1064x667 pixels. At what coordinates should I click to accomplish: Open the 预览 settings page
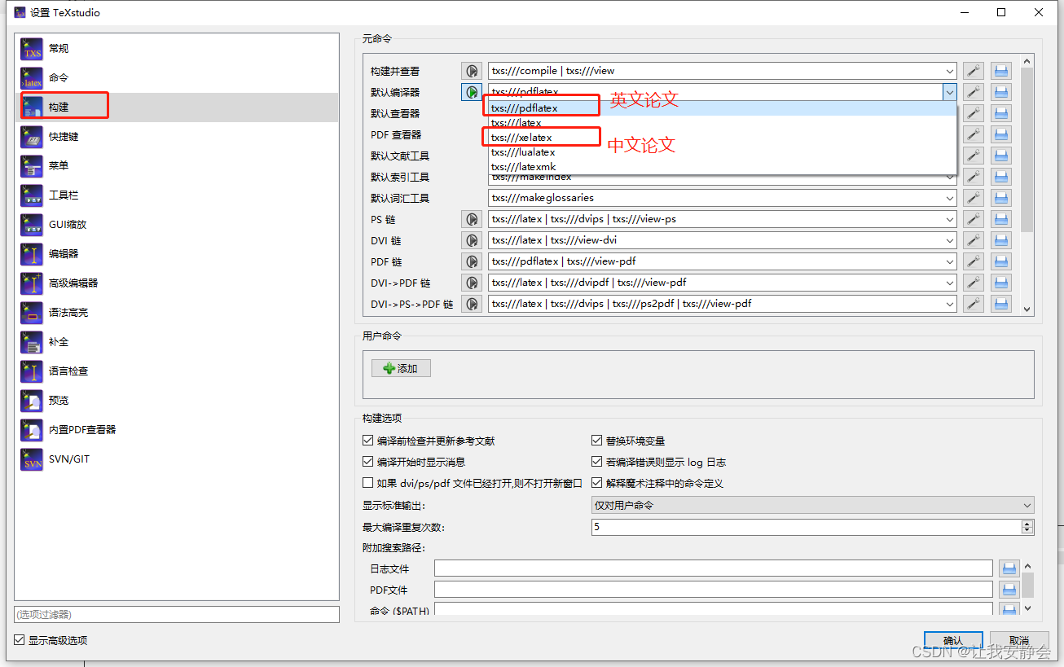click(x=57, y=400)
